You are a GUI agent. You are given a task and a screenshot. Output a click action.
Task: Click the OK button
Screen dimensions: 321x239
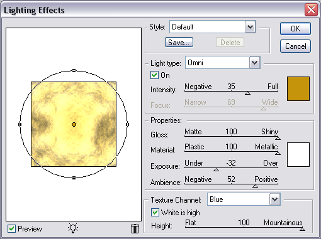[x=295, y=28]
